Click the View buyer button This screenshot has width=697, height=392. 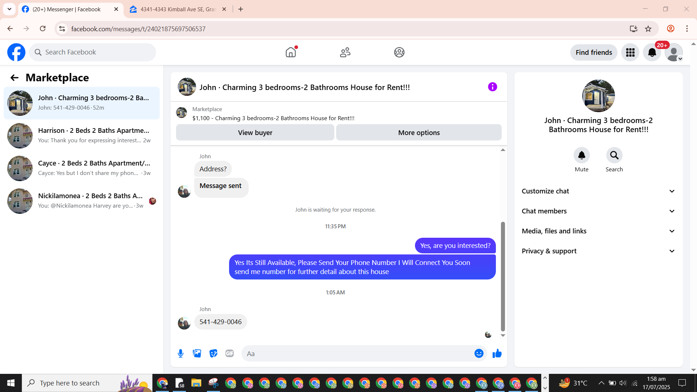coord(255,132)
